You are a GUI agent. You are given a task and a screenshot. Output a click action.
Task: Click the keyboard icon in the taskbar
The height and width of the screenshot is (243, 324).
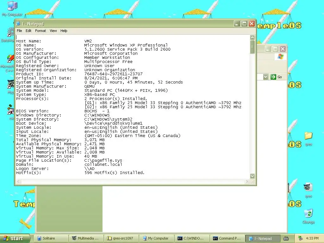[286, 239]
